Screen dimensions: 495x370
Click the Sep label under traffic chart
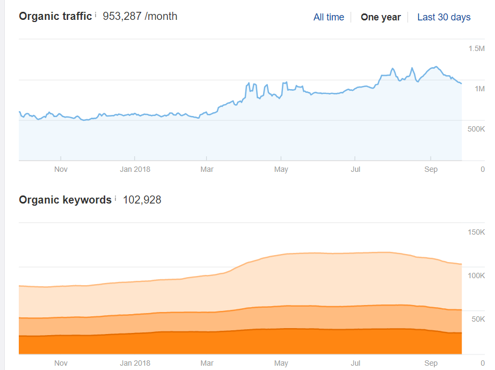tap(431, 170)
